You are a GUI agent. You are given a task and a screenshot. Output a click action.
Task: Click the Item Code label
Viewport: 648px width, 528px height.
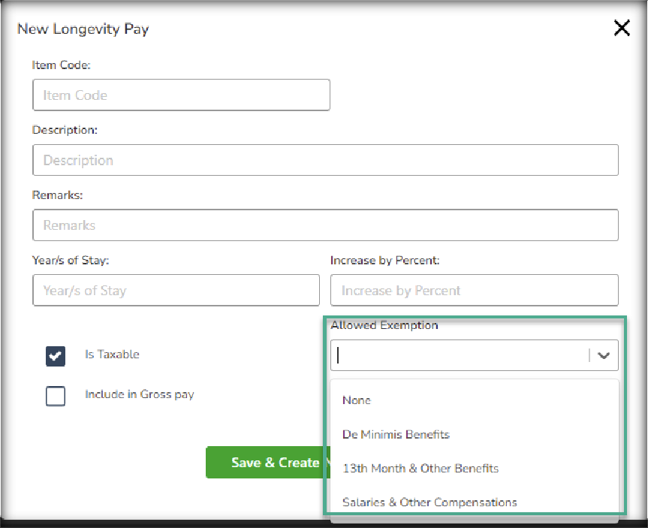61,65
